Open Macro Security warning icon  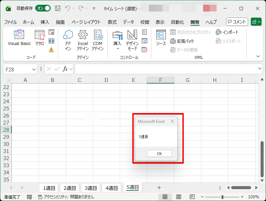coord(51,50)
